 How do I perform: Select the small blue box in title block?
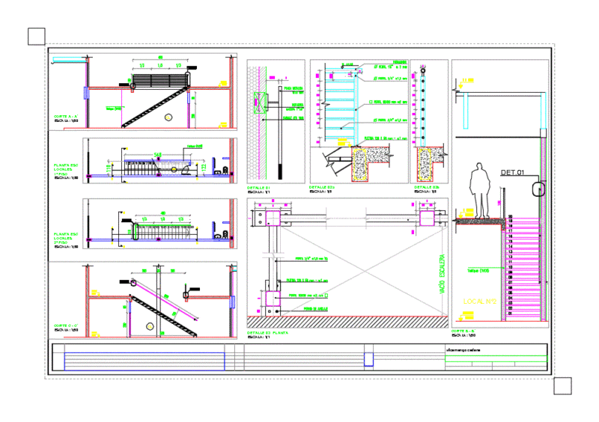[x=368, y=359]
